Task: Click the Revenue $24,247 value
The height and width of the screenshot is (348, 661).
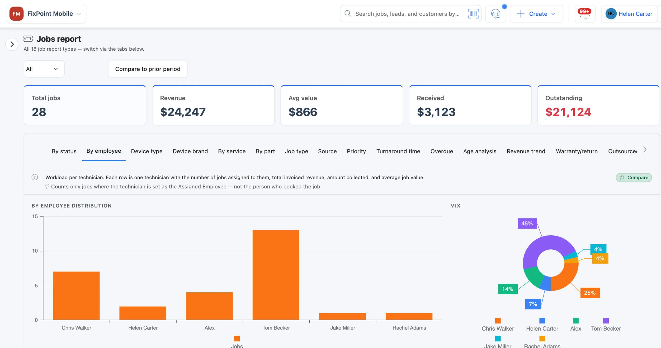Action: (x=183, y=112)
